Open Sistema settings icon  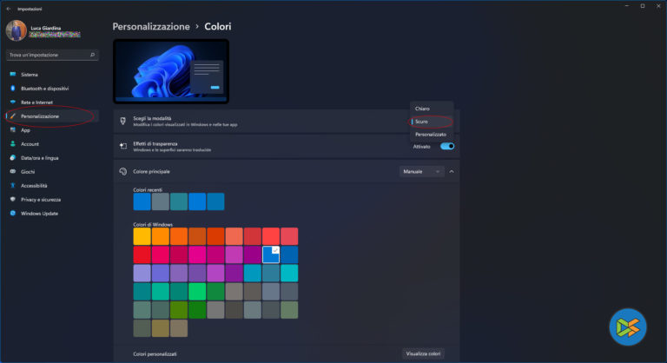13,75
